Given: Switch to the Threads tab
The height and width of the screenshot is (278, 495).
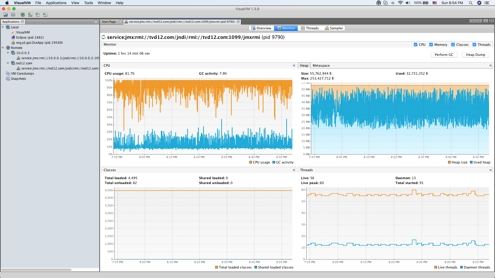Looking at the screenshot, I should (x=310, y=28).
